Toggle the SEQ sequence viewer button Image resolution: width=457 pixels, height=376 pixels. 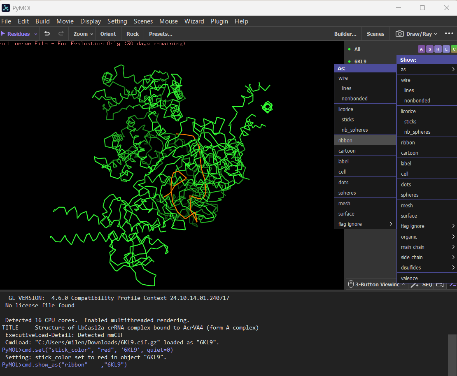click(x=427, y=285)
